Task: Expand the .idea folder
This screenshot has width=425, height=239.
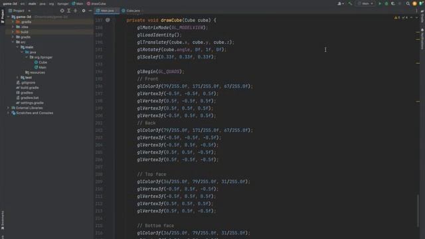Action: 13,27
